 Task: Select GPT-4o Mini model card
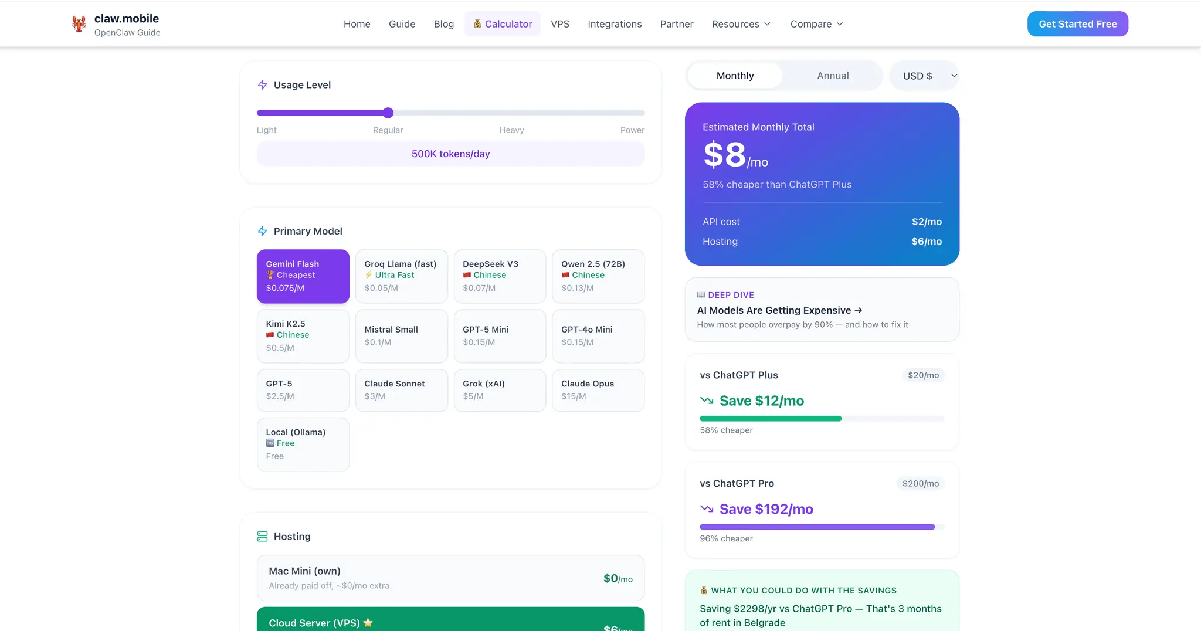click(598, 336)
